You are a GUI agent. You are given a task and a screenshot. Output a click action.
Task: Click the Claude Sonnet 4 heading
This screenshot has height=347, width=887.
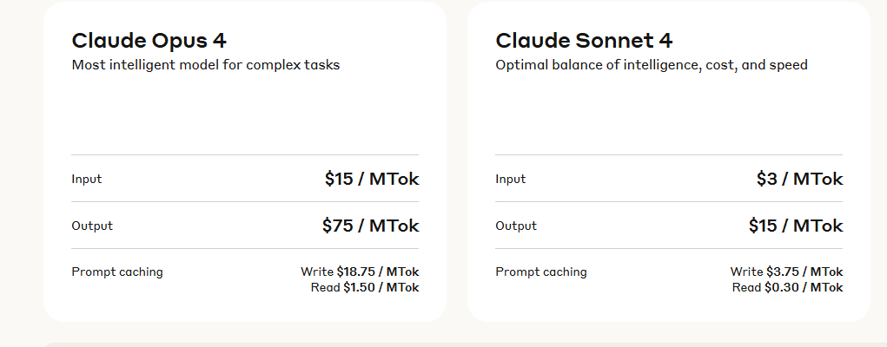tap(584, 41)
